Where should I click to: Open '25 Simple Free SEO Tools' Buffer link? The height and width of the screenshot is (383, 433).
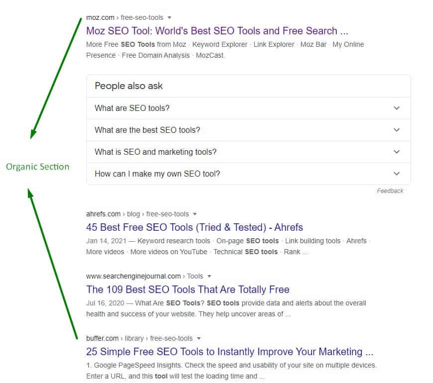230,352
